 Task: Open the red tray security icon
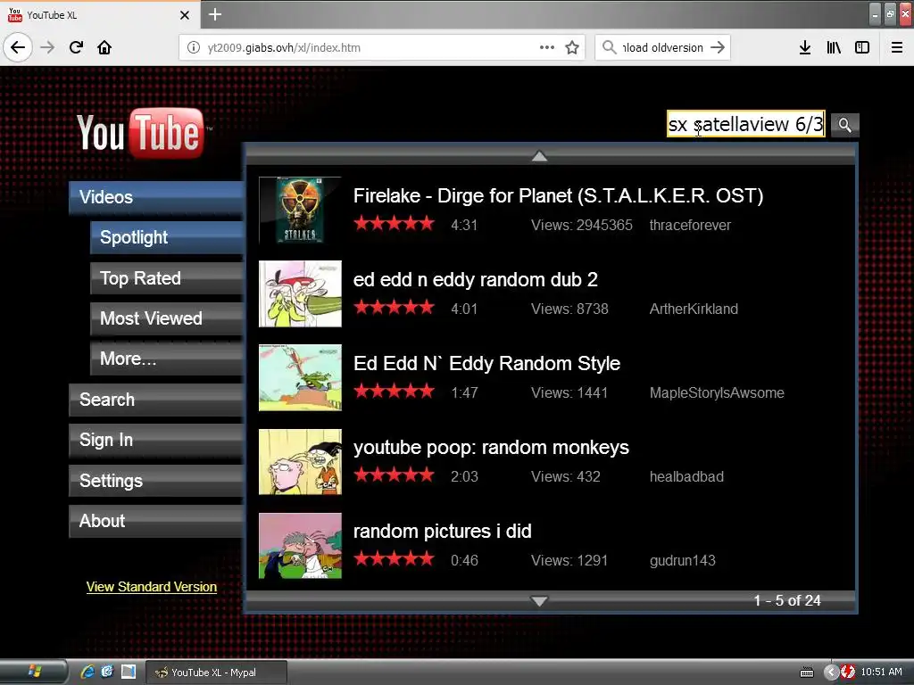pyautogui.click(x=848, y=673)
